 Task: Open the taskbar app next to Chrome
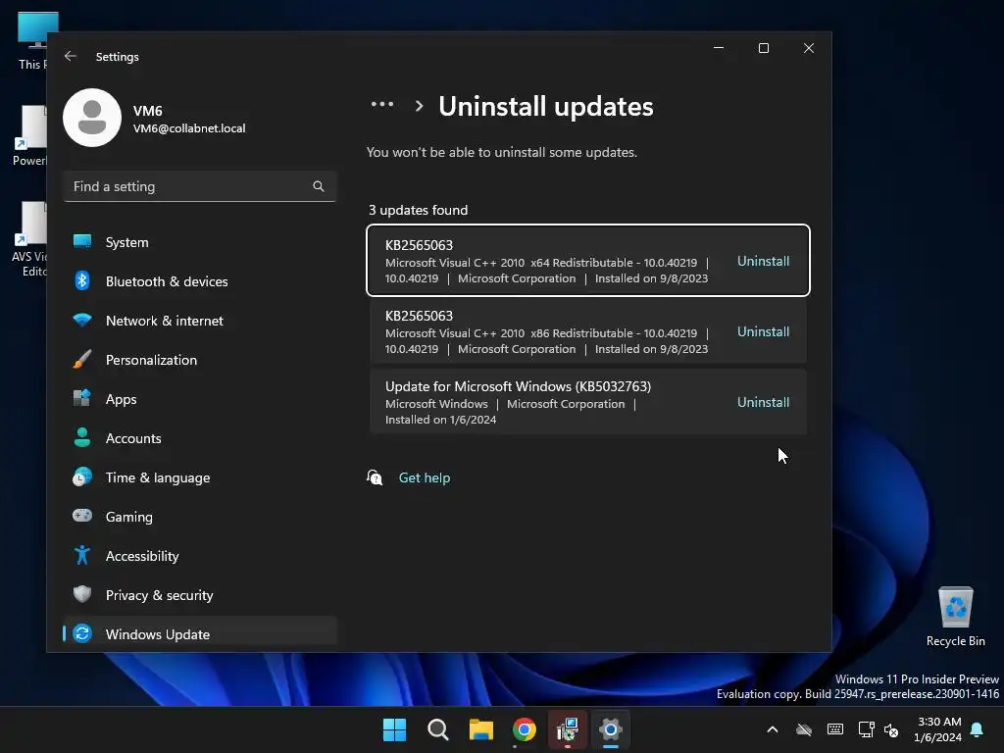568,729
